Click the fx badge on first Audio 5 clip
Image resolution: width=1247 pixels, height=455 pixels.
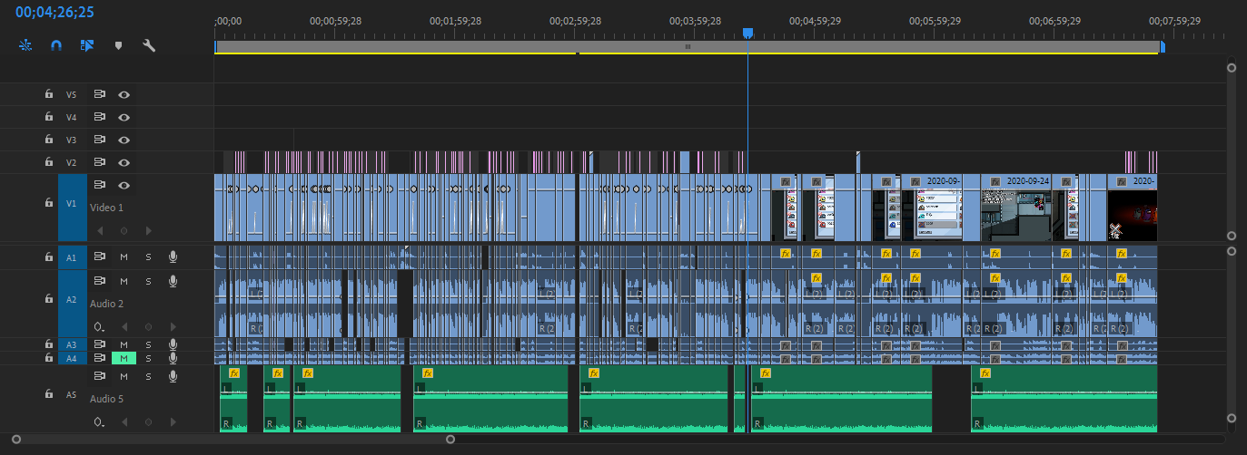(x=234, y=373)
